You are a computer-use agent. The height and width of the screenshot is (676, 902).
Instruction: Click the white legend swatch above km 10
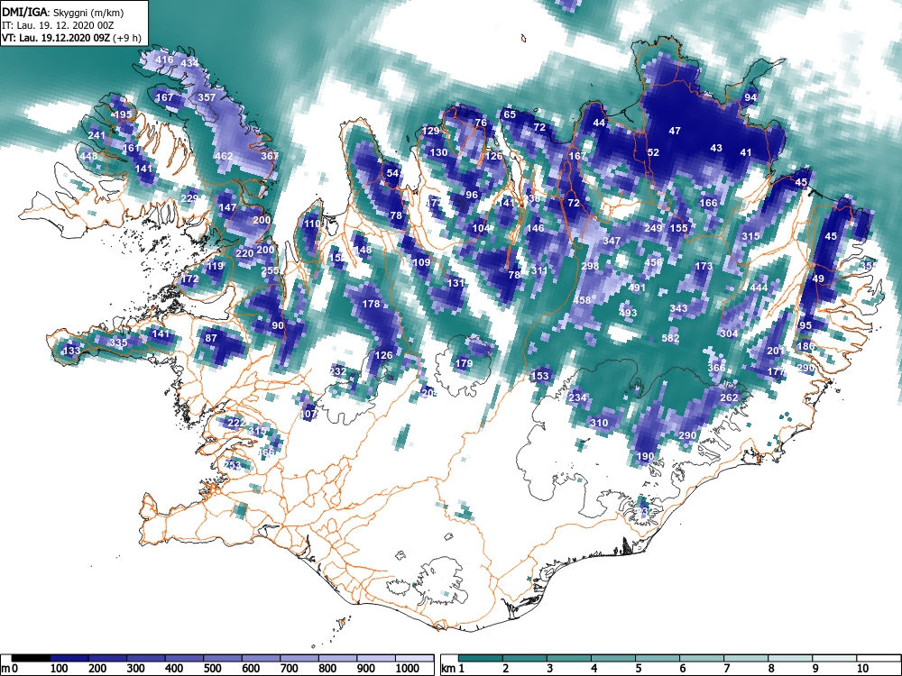(x=878, y=658)
